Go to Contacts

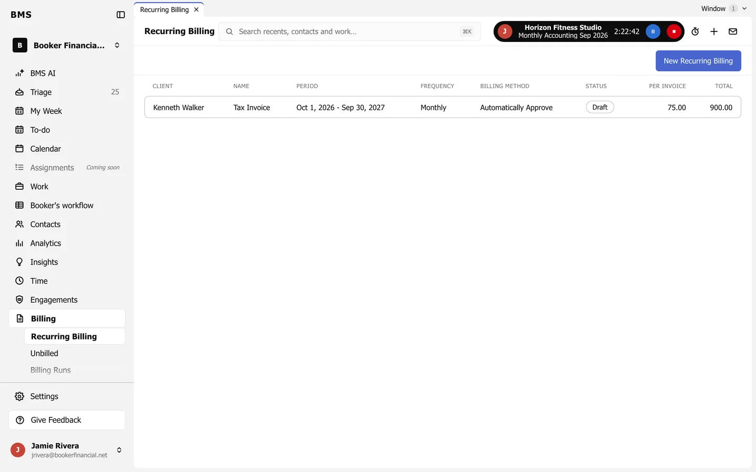tap(67, 224)
